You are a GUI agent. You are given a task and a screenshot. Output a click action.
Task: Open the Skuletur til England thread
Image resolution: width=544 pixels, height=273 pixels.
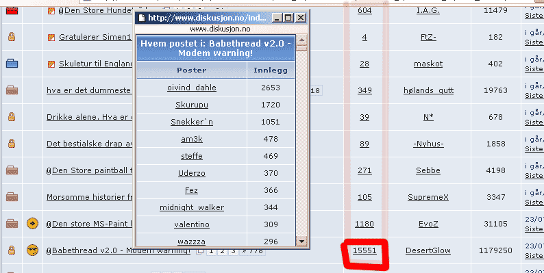(96, 64)
